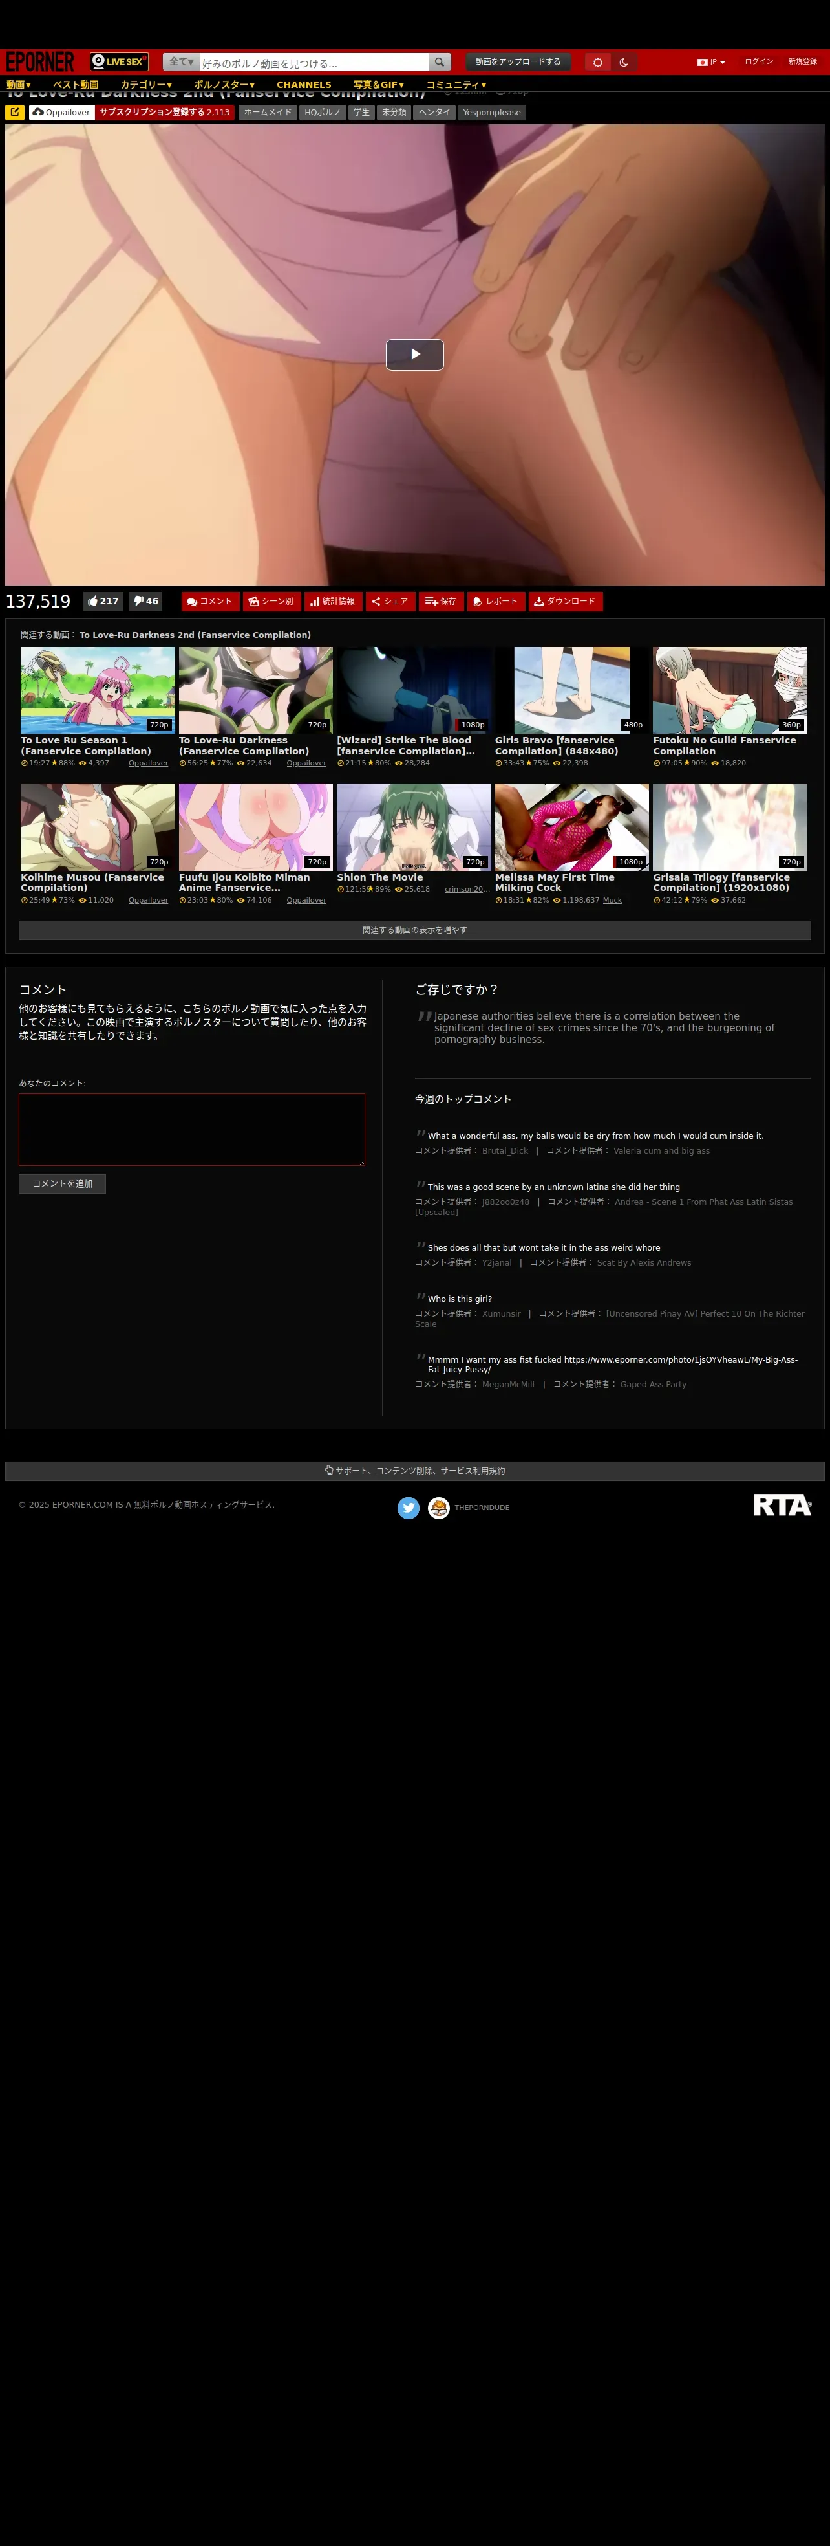Select the ホームメイド tag

(268, 113)
